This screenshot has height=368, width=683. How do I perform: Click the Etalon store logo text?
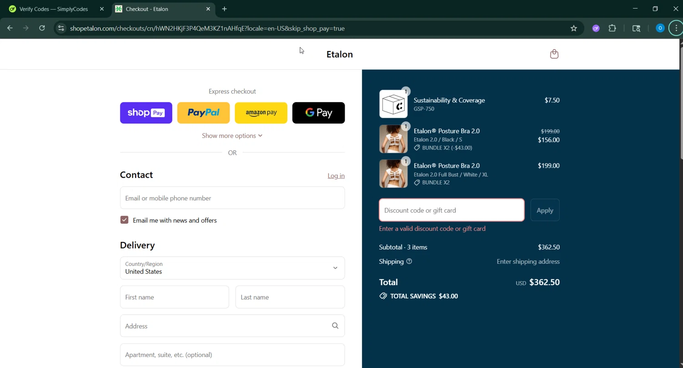[340, 54]
